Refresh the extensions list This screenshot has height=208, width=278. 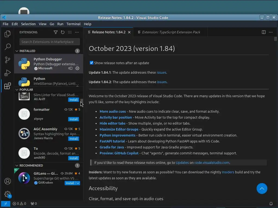[x=63, y=32]
